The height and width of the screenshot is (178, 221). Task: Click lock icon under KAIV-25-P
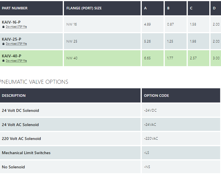click(3, 44)
